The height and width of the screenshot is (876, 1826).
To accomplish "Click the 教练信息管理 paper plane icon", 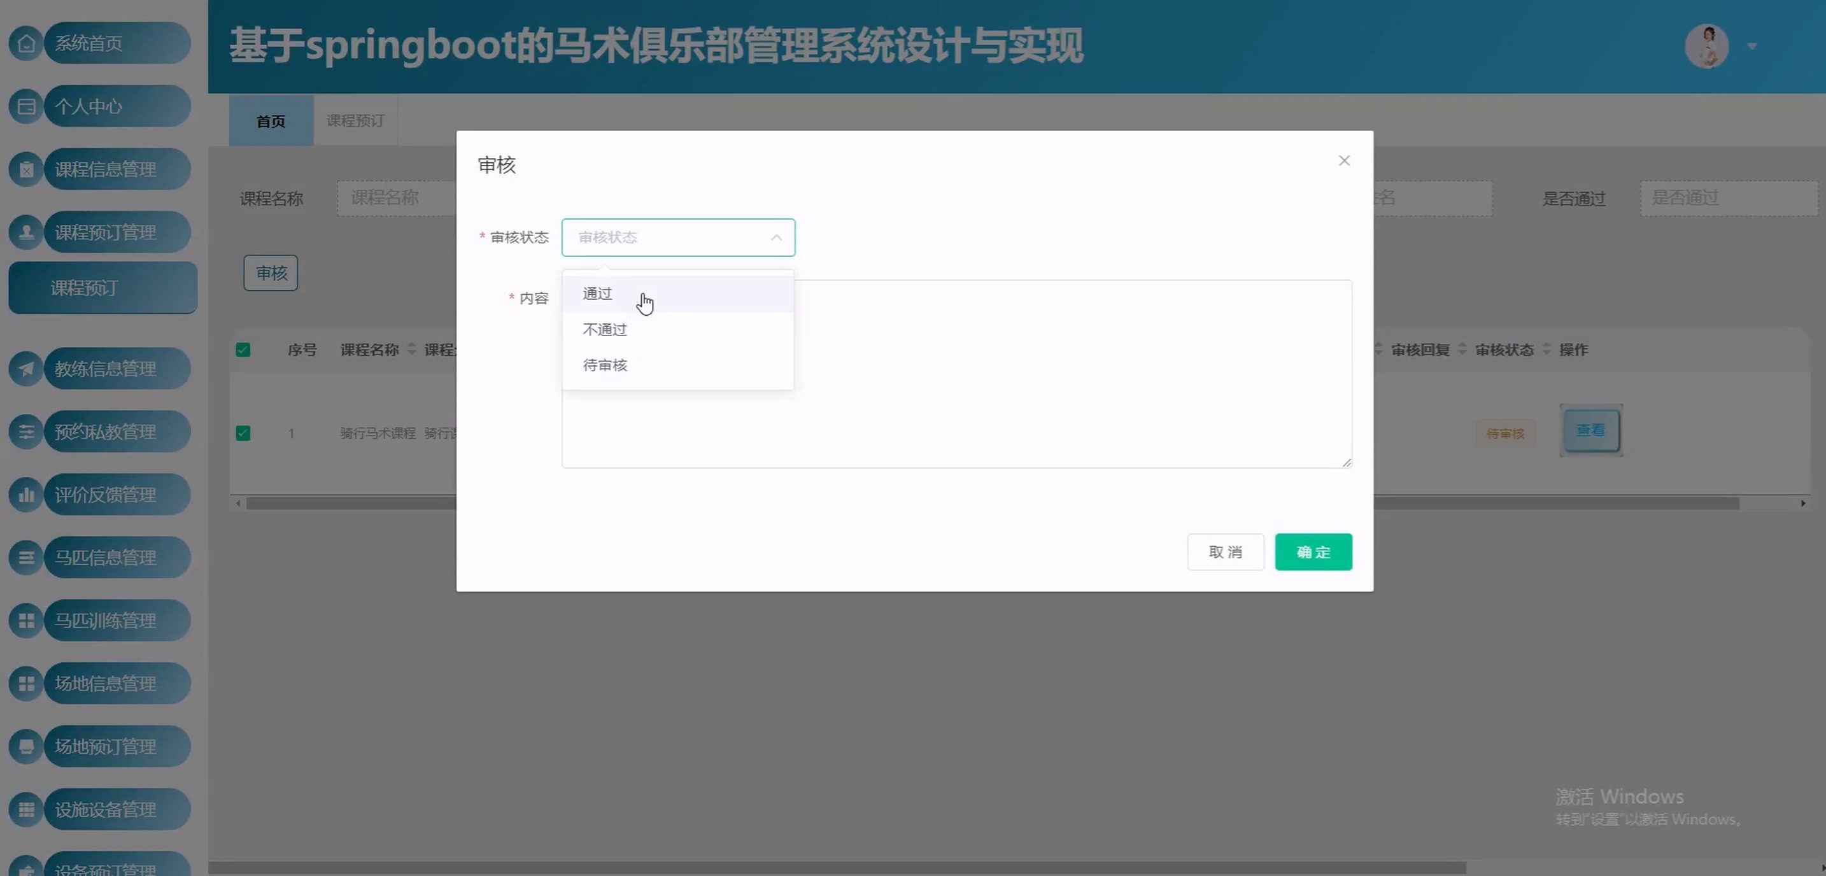I will (26, 369).
